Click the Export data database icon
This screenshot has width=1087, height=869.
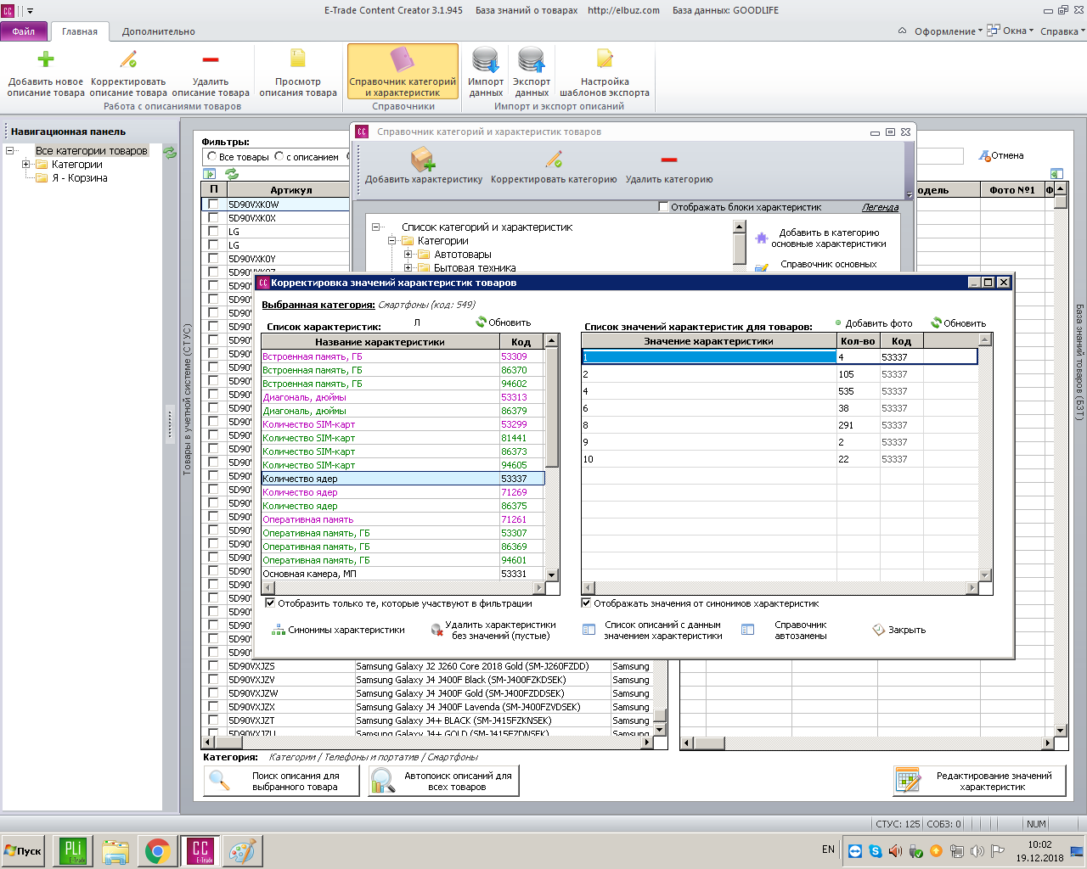532,60
